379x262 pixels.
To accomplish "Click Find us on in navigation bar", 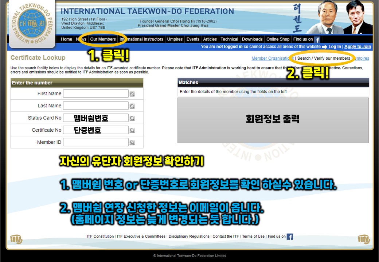I will pos(303,39).
